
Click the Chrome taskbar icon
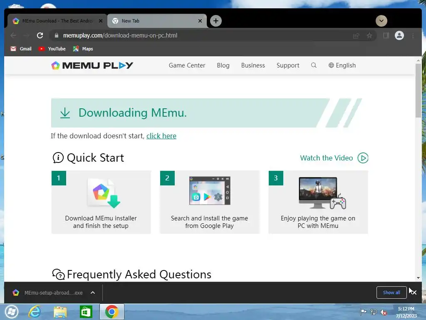(x=111, y=312)
